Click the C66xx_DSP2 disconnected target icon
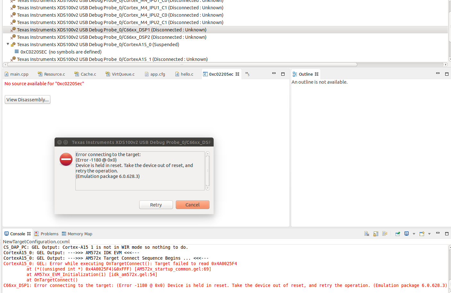This screenshot has height=293, width=451. tap(13, 37)
